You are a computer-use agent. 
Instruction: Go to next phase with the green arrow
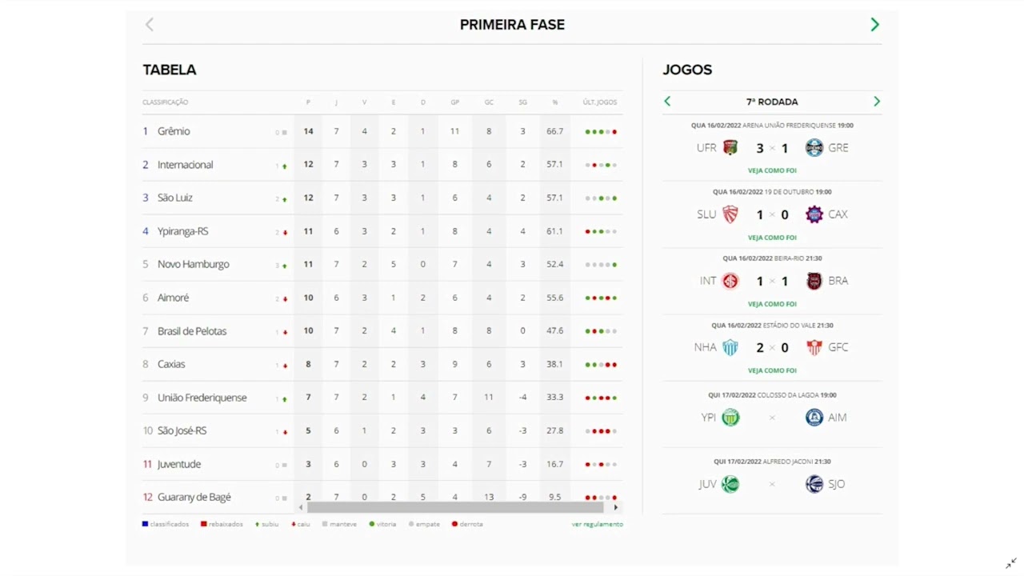coord(874,25)
